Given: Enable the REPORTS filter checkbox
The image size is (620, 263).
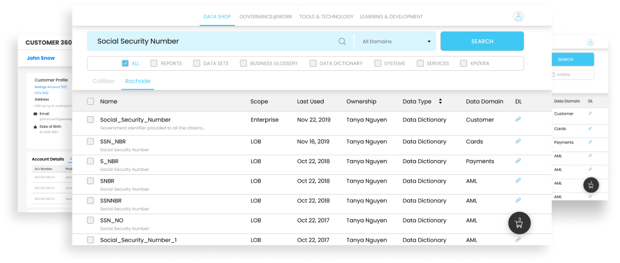Looking at the screenshot, I should [154, 63].
